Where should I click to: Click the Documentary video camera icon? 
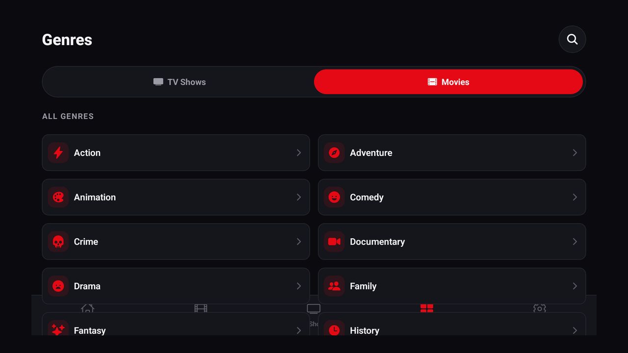(x=334, y=242)
